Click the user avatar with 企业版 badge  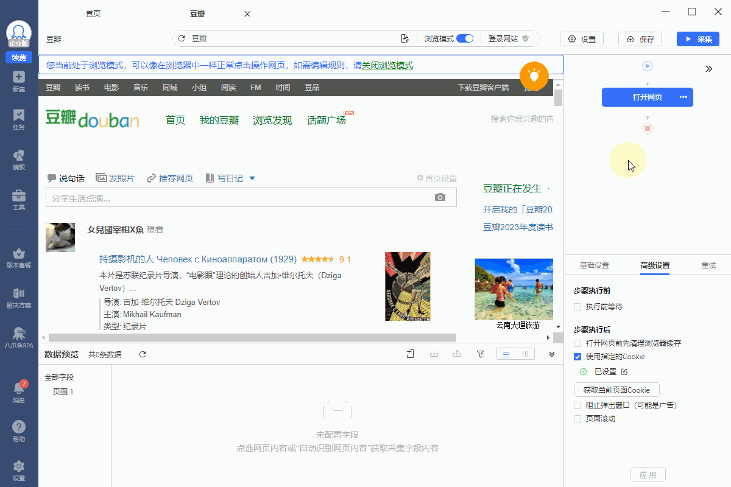pyautogui.click(x=19, y=35)
